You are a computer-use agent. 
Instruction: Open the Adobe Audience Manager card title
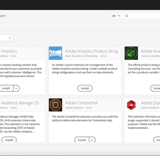tap(21, 103)
